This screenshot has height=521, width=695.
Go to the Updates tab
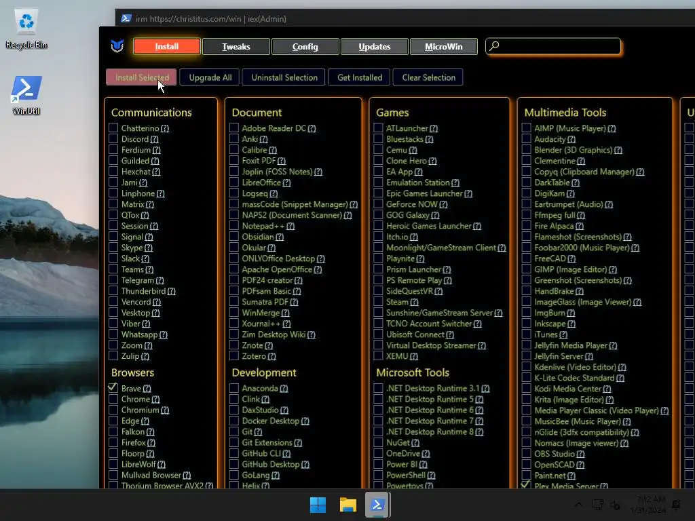tap(374, 46)
